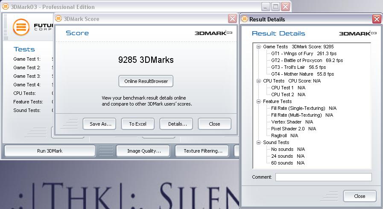Collapse the CPU Tests tree node

[x=258, y=81]
